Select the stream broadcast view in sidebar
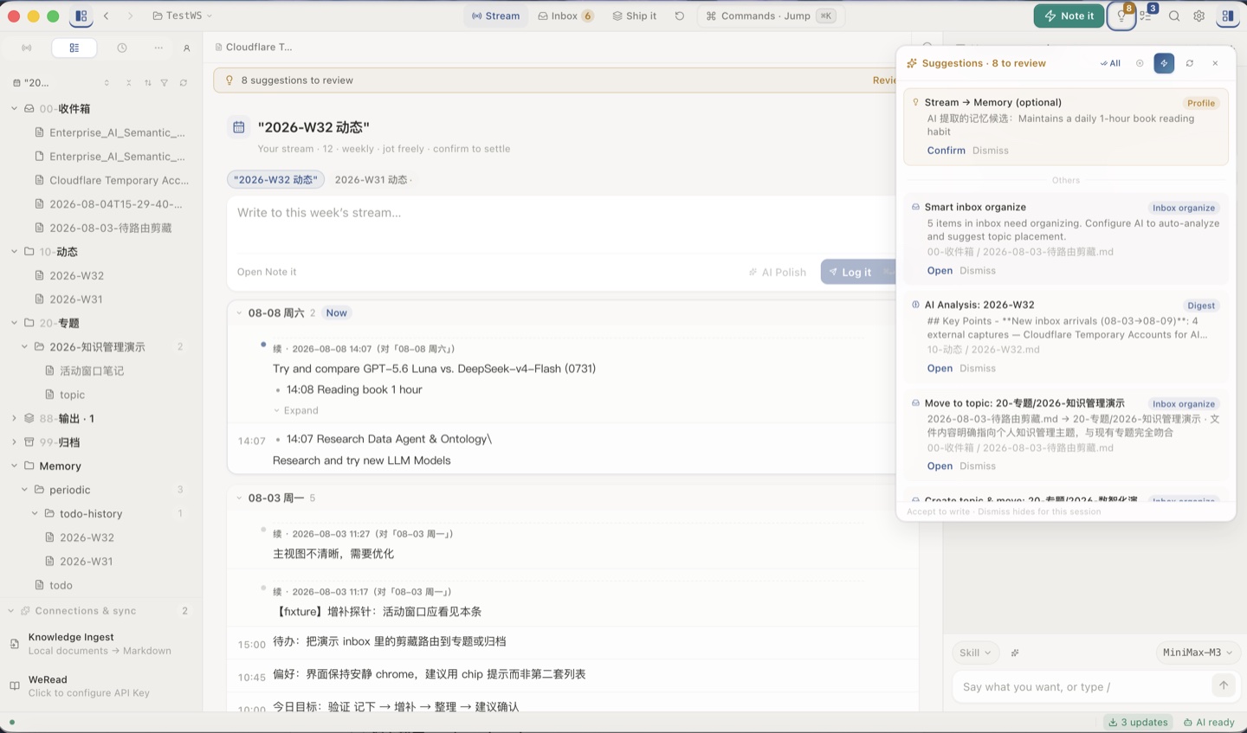Viewport: 1247px width, 733px height. 27,48
